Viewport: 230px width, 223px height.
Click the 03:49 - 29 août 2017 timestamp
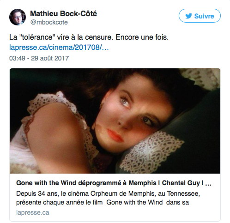[x=39, y=58]
